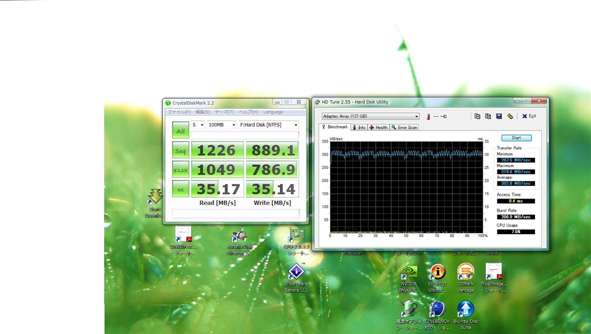
Task: Open the 100MB test size dropdown
Action: coord(222,125)
